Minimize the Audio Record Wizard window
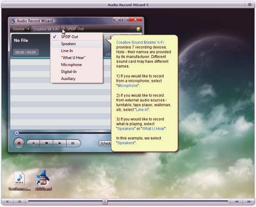 (117, 20)
